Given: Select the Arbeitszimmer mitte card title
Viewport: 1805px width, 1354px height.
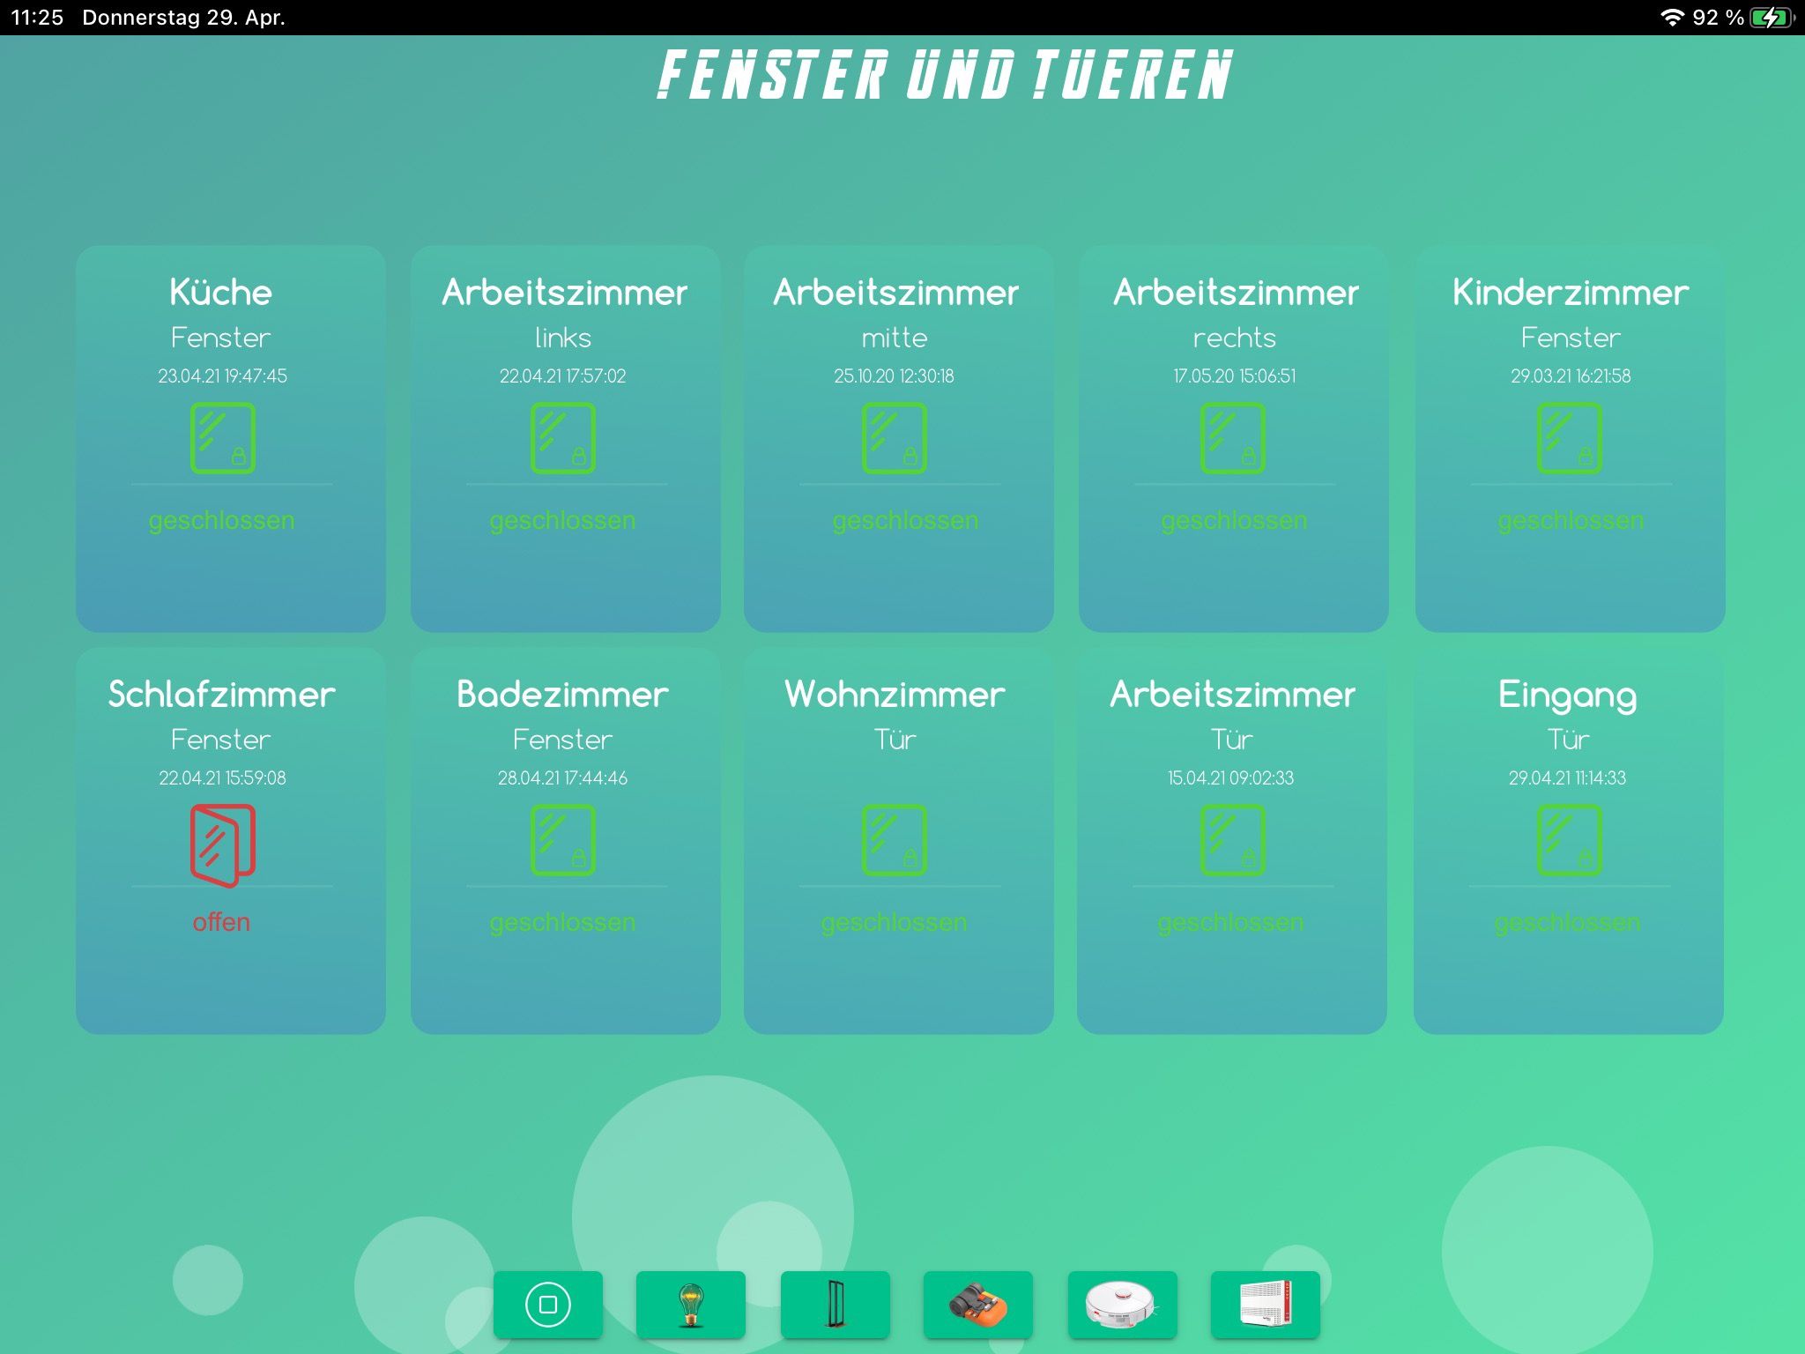Looking at the screenshot, I should pyautogui.click(x=895, y=293).
